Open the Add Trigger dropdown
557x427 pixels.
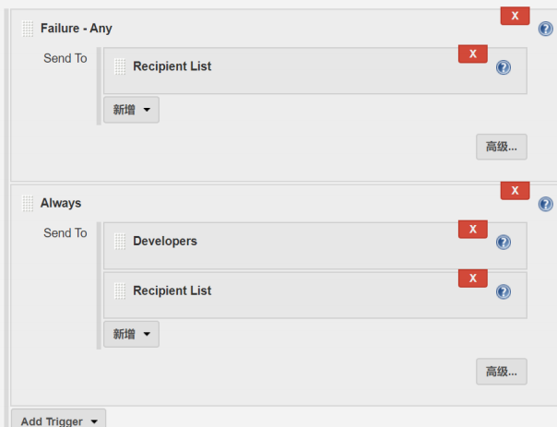click(x=59, y=420)
